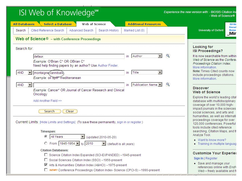Click sign in or register link
This screenshot has width=242, height=181.
pyautogui.click(x=129, y=122)
